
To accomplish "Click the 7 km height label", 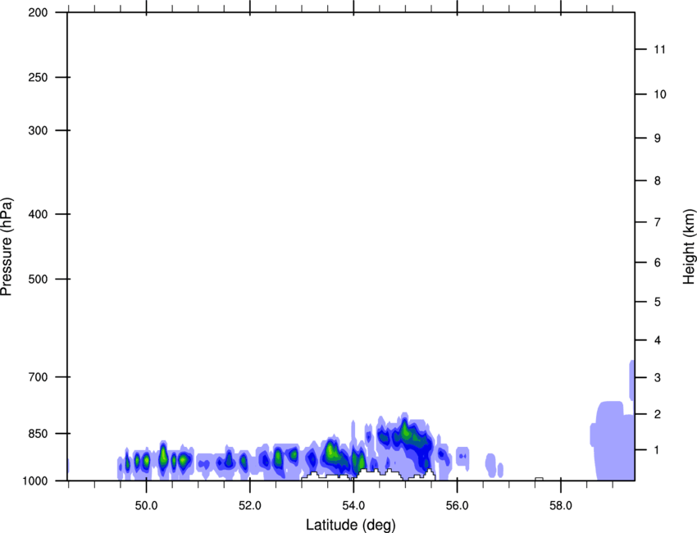I will coord(657,222).
